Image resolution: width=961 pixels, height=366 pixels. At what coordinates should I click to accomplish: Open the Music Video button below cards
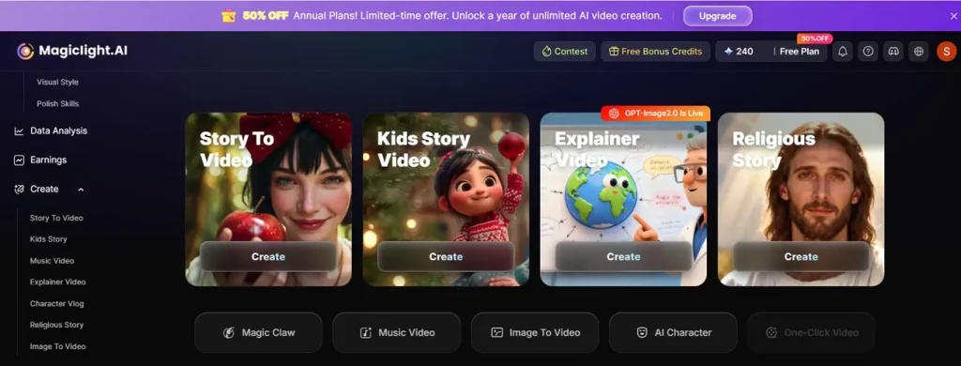(x=397, y=332)
